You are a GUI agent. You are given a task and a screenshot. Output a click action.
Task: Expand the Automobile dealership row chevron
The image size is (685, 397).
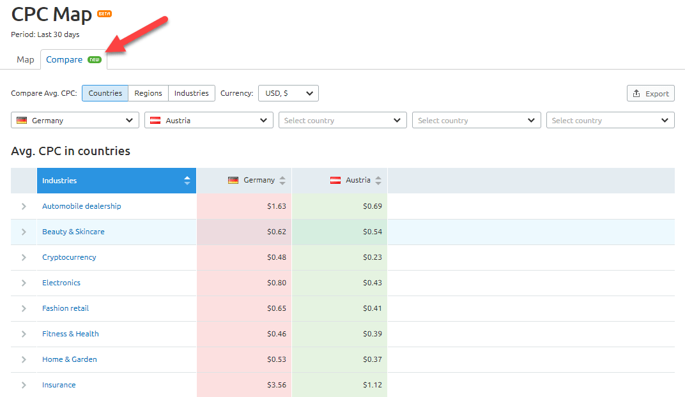pos(24,206)
